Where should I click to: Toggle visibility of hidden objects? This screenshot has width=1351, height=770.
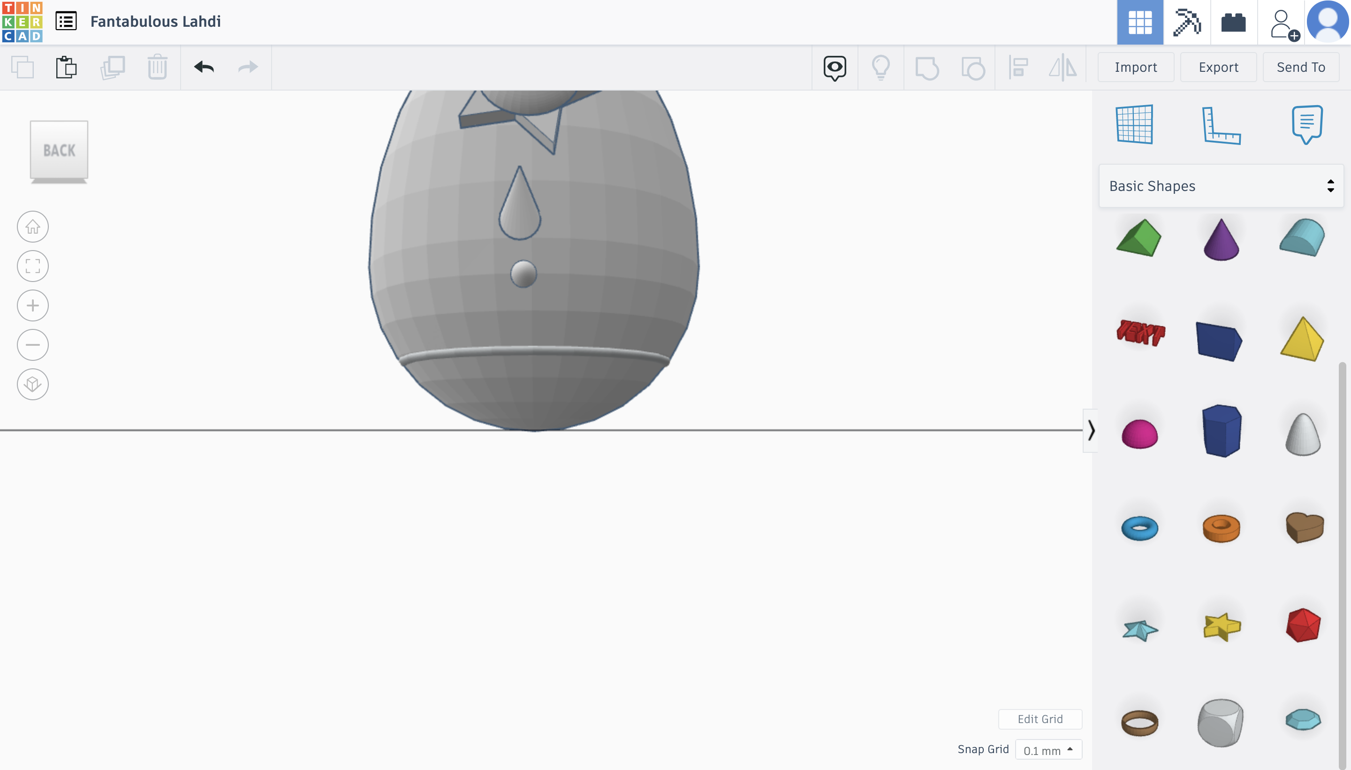coord(834,67)
